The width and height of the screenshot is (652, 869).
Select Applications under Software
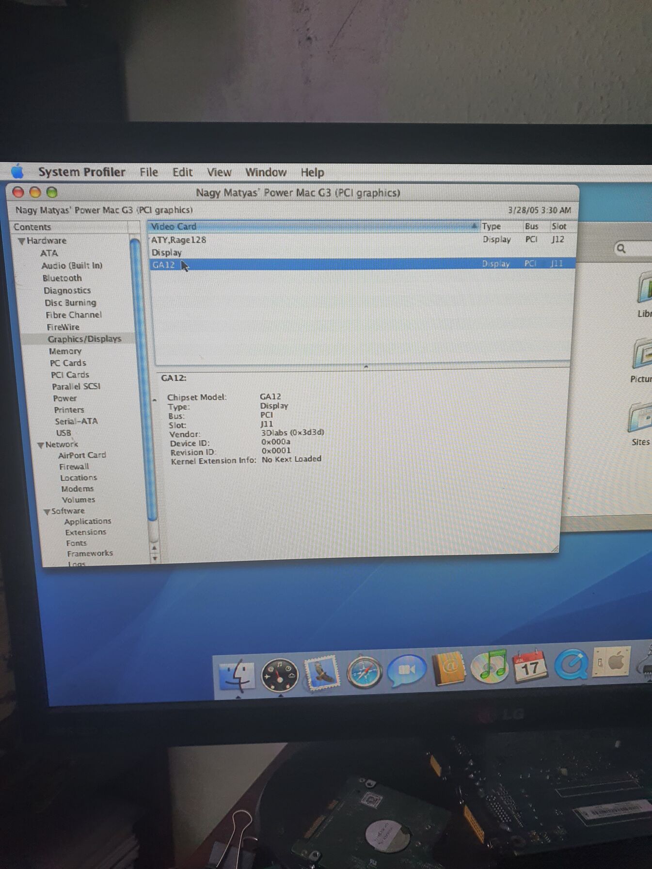click(88, 522)
